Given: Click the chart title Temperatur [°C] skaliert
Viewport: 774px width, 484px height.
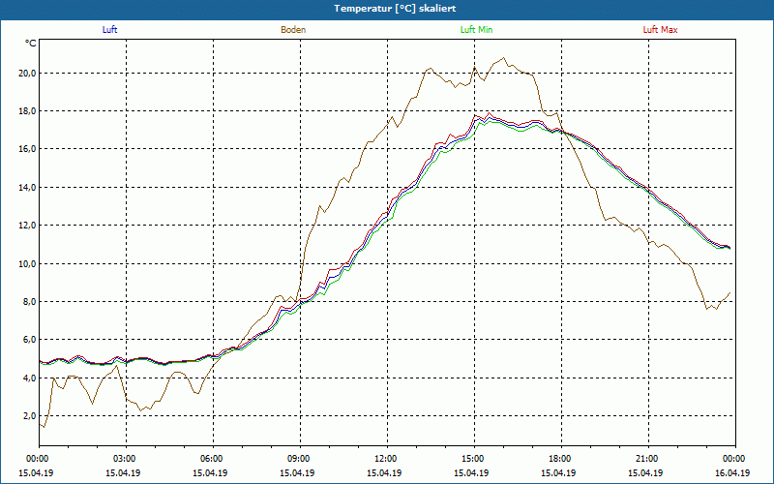Looking at the screenshot, I should click(395, 9).
